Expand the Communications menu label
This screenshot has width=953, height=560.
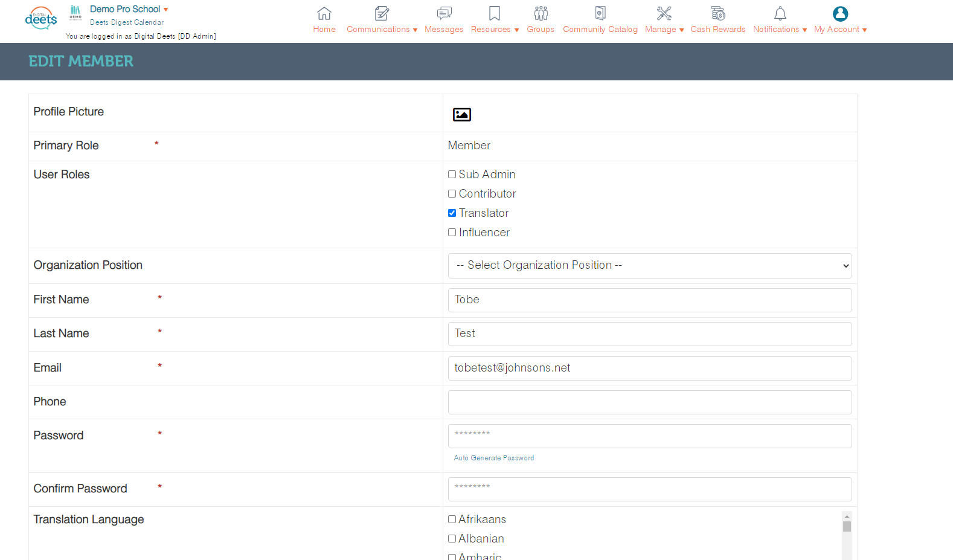(382, 30)
